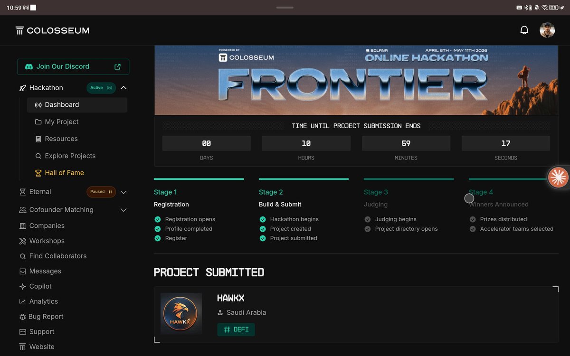
Task: Click the DEFI category tag
Action: pos(236,329)
